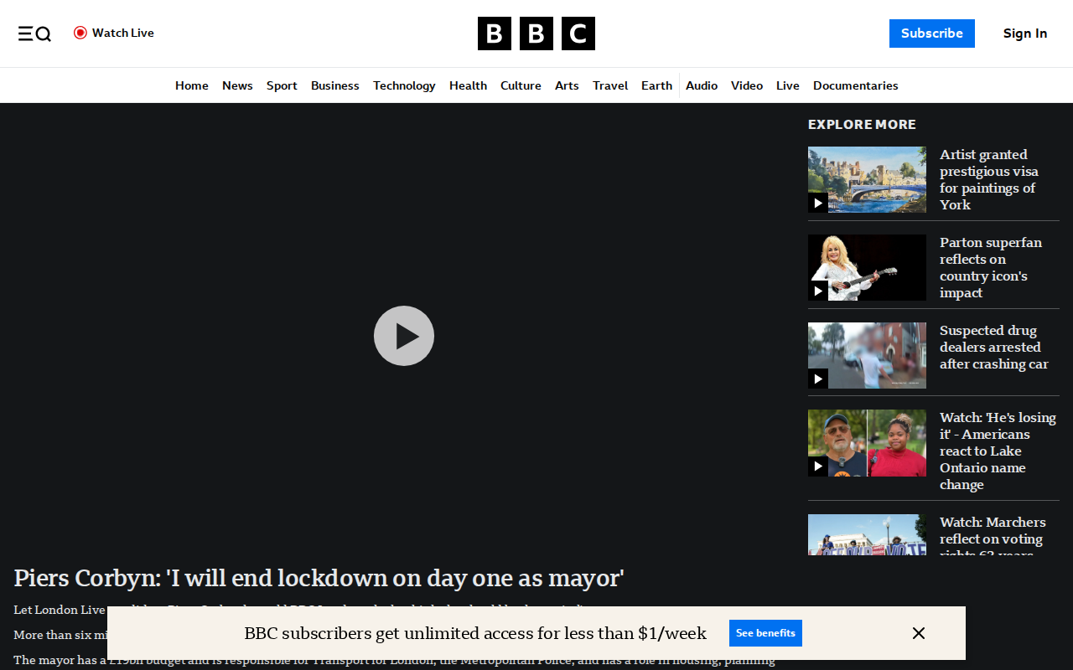Click play icon on Lake Ontario thumbnail

pyautogui.click(x=818, y=466)
